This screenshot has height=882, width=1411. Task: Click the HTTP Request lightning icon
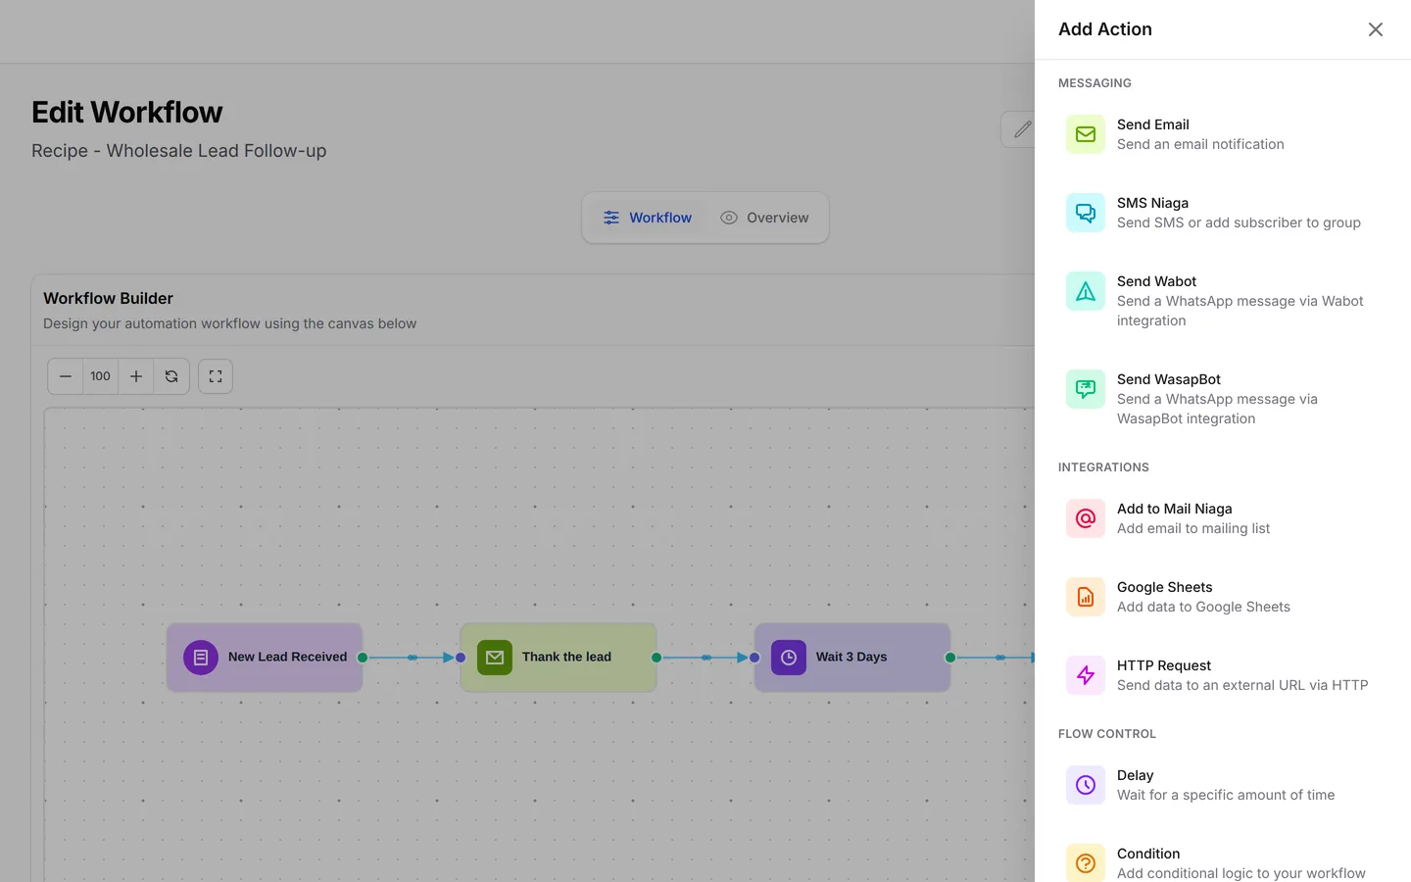coord(1086,675)
